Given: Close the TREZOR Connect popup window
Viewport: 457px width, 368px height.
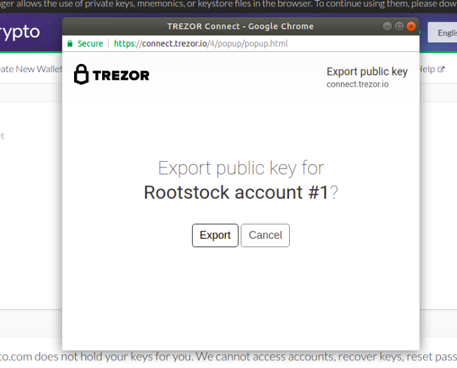Looking at the screenshot, I should [411, 26].
